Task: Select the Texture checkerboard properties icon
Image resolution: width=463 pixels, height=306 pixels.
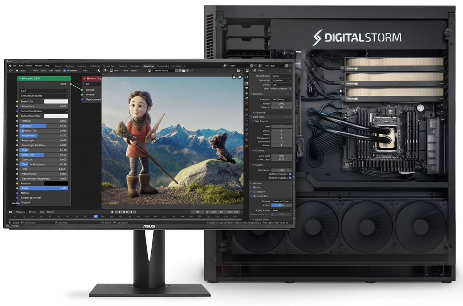Action: click(x=247, y=146)
